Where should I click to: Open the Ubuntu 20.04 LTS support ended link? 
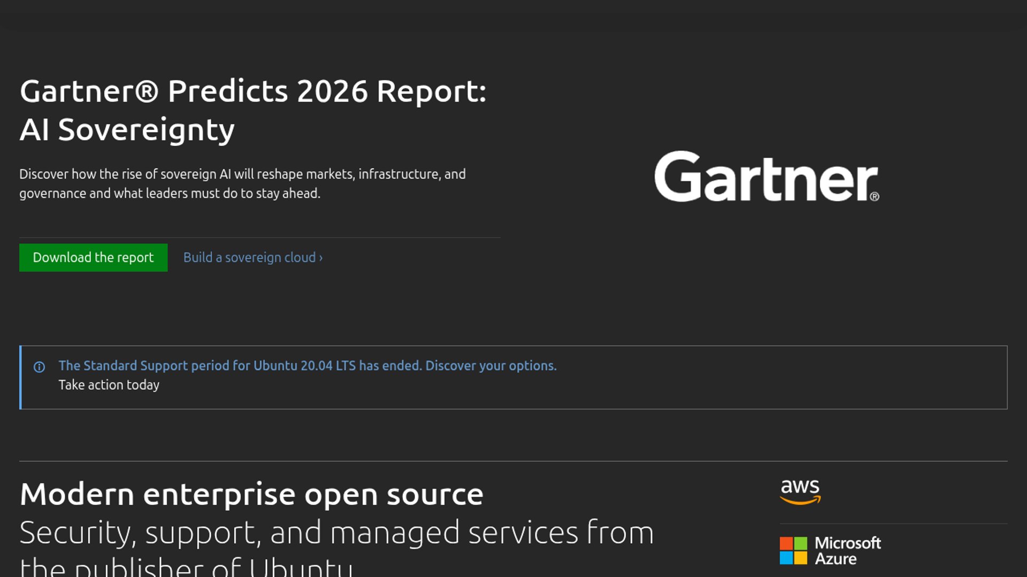click(x=241, y=365)
